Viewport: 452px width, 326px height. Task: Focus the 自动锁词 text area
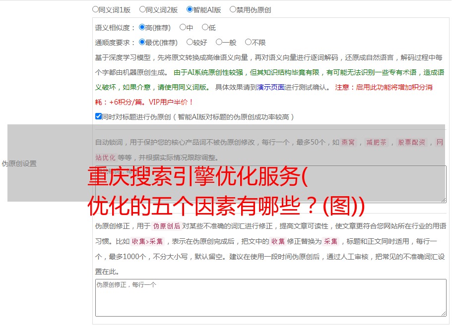pos(271,184)
